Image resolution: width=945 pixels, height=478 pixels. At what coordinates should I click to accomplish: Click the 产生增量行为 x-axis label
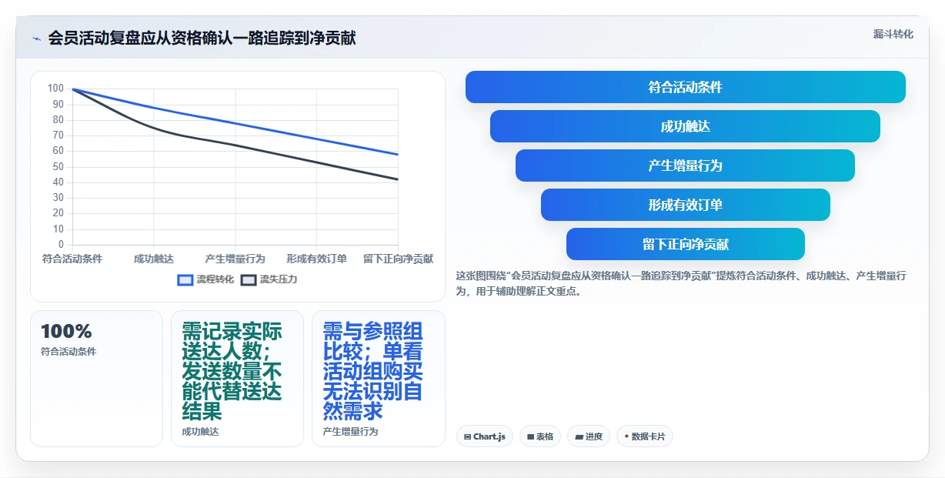click(235, 259)
